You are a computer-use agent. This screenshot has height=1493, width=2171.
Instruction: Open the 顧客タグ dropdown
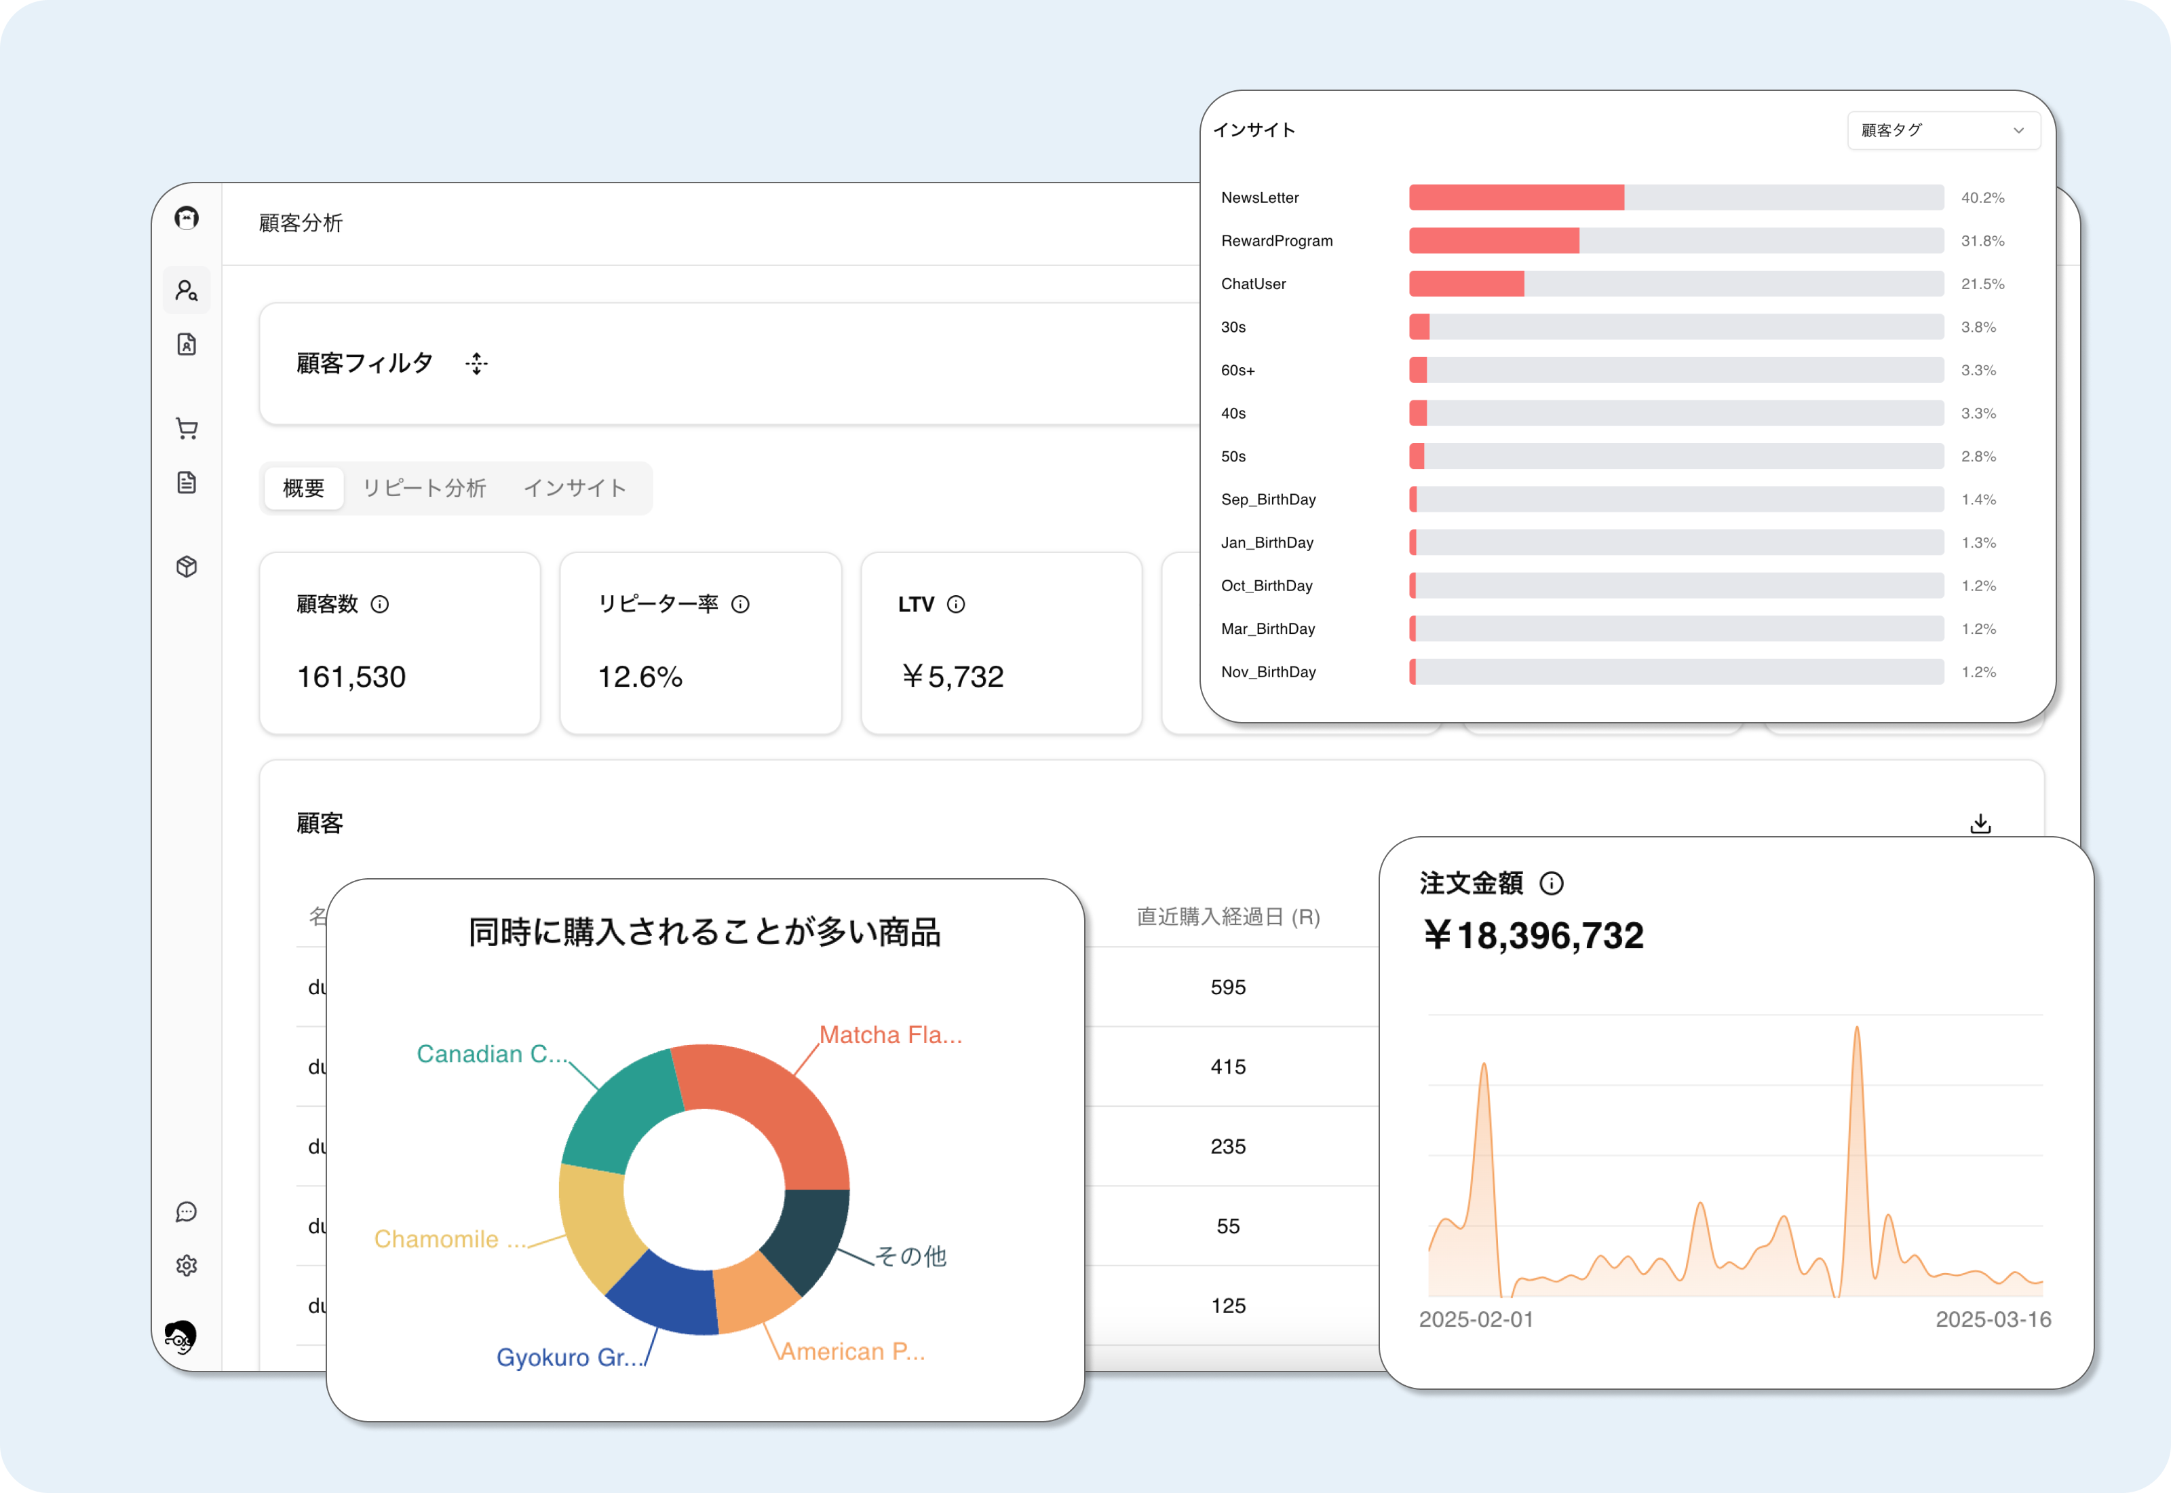coord(1943,131)
